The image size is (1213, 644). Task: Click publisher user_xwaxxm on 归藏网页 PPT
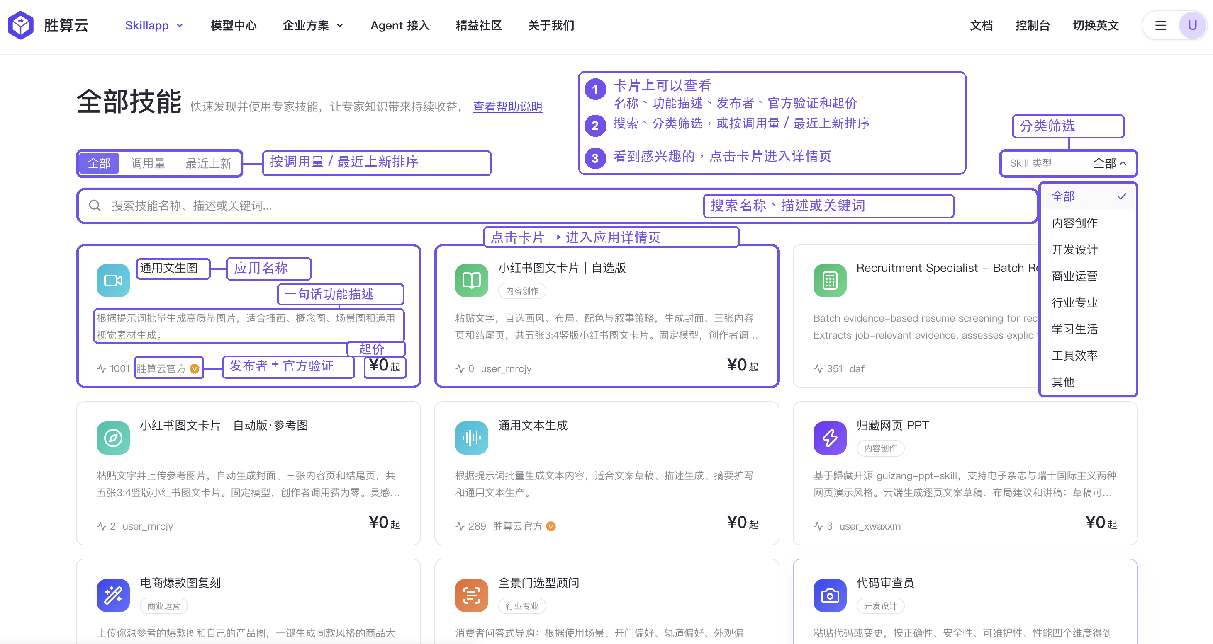(870, 526)
